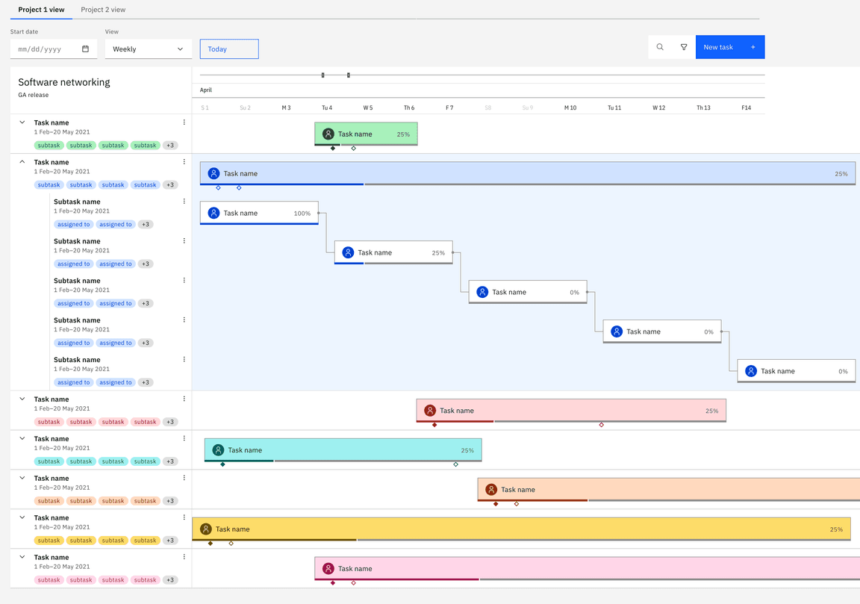
Task: Click the avatar icon on the red task bar
Action: click(x=429, y=410)
